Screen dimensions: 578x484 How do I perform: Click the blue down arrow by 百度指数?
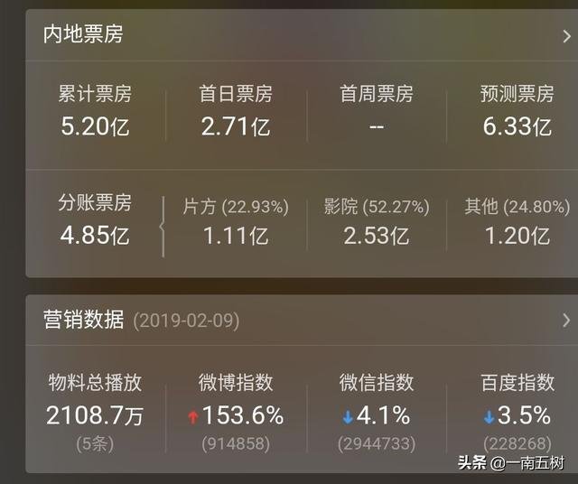pyautogui.click(x=489, y=417)
